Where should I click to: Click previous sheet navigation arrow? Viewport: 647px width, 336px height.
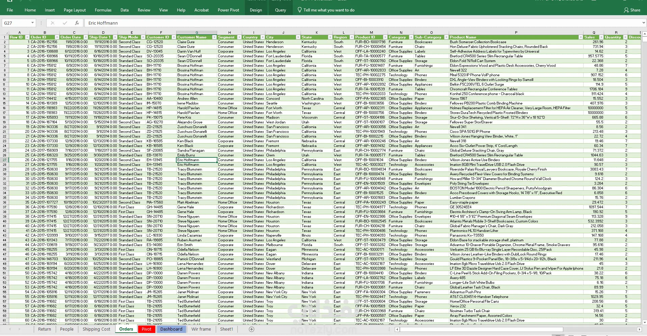pyautogui.click(x=10, y=329)
